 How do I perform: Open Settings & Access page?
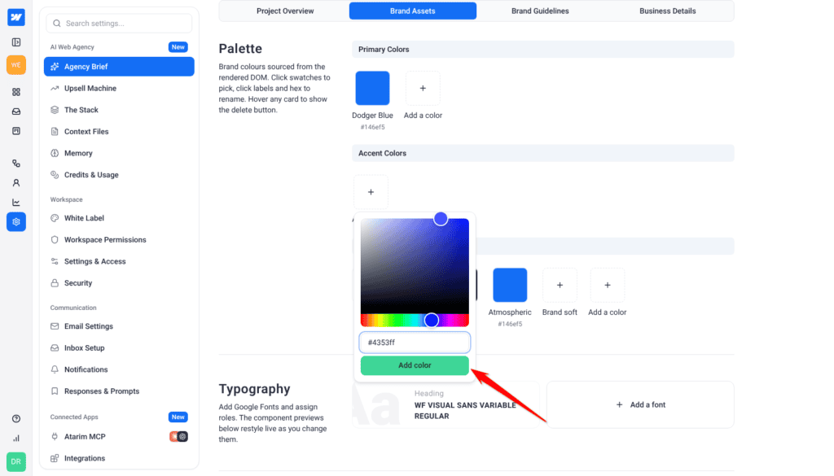pos(119,261)
